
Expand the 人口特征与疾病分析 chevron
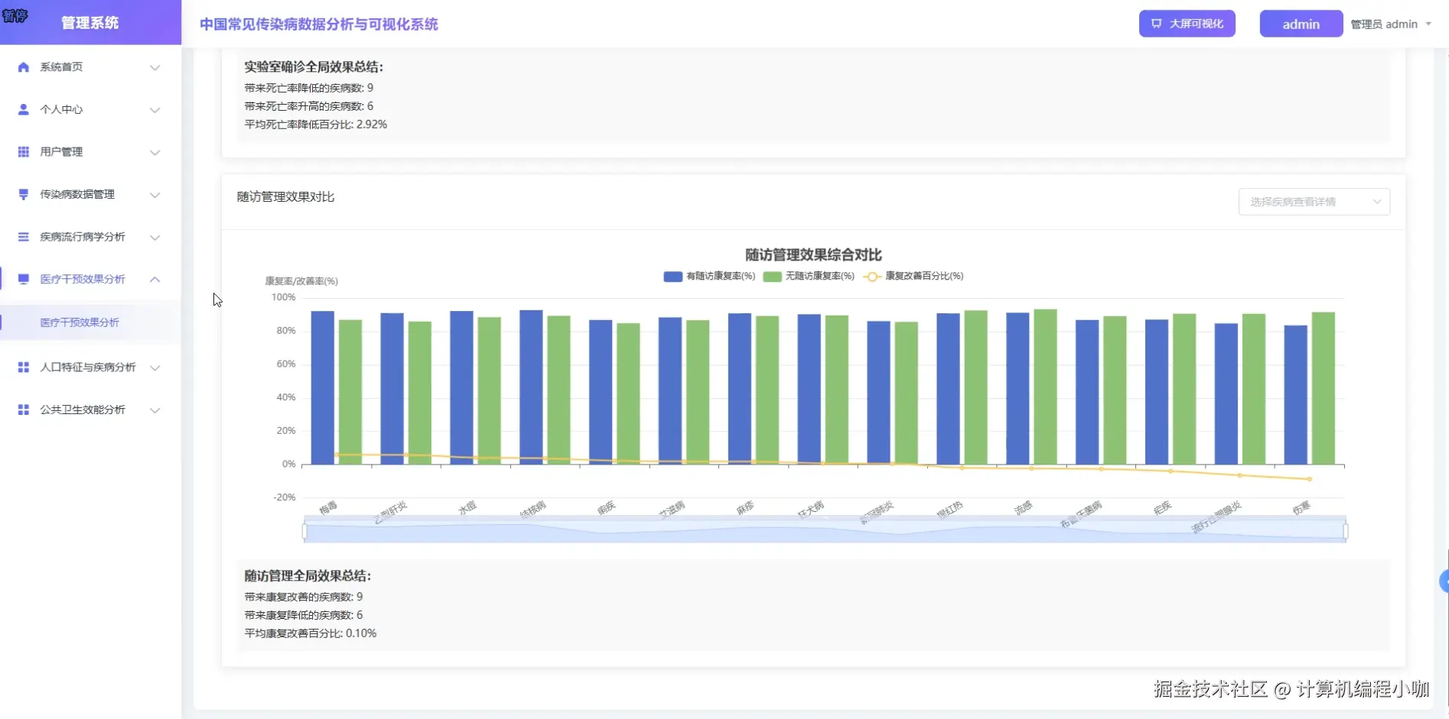pyautogui.click(x=155, y=368)
